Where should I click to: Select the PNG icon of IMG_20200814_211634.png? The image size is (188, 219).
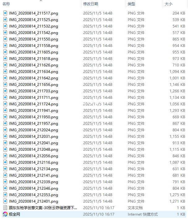tap(5, 72)
